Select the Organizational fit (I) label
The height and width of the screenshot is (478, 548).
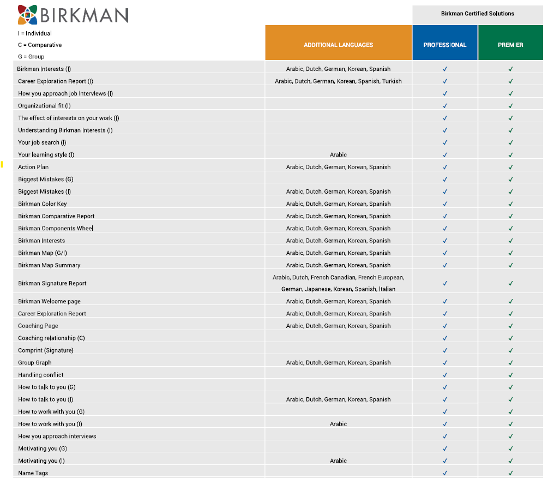coord(44,106)
